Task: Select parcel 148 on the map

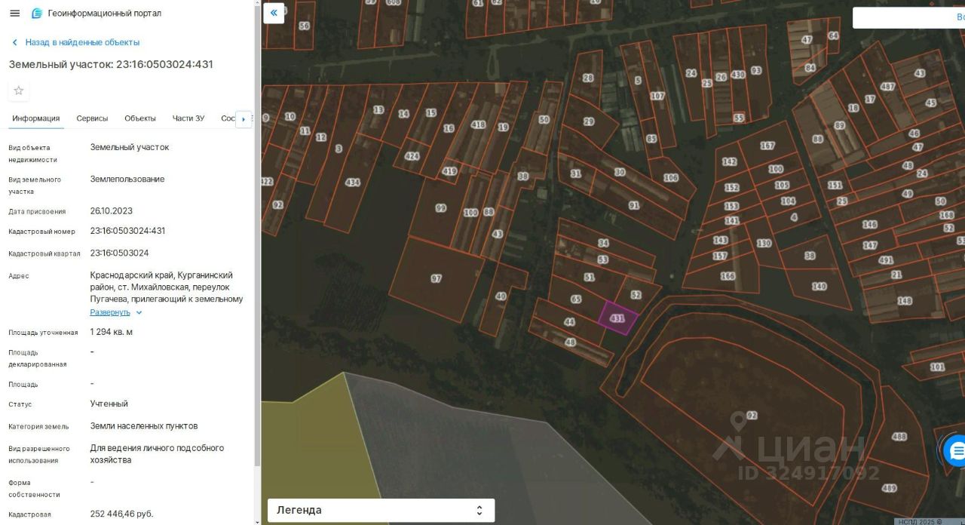Action: [x=904, y=301]
